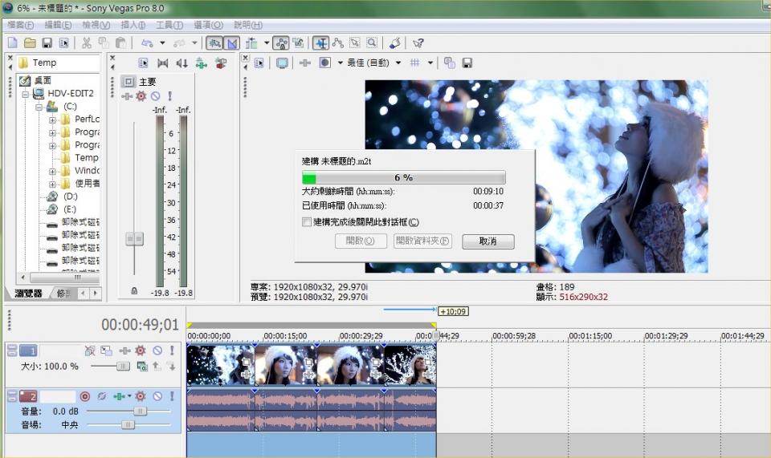Open a project with the folder icon
Image resolution: width=771 pixels, height=458 pixels.
click(30, 43)
